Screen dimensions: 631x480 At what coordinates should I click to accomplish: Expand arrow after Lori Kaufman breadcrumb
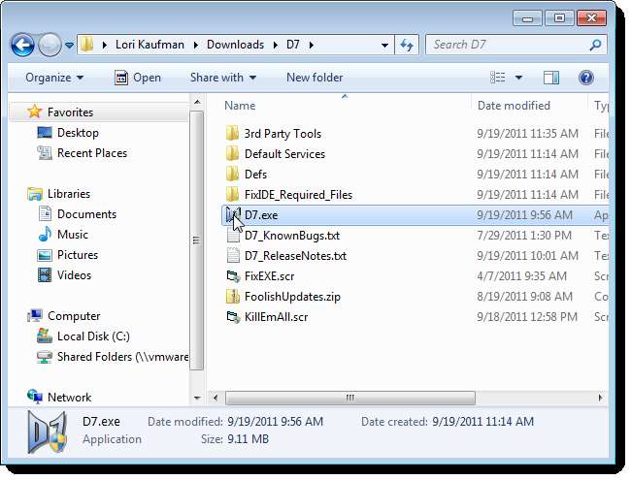[196, 45]
